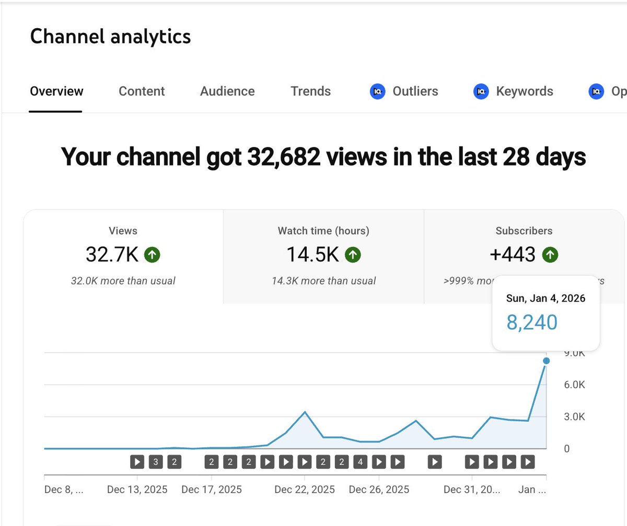Click the 8,240 tooltip value
Viewport: 627px width, 526px height.
pos(532,322)
